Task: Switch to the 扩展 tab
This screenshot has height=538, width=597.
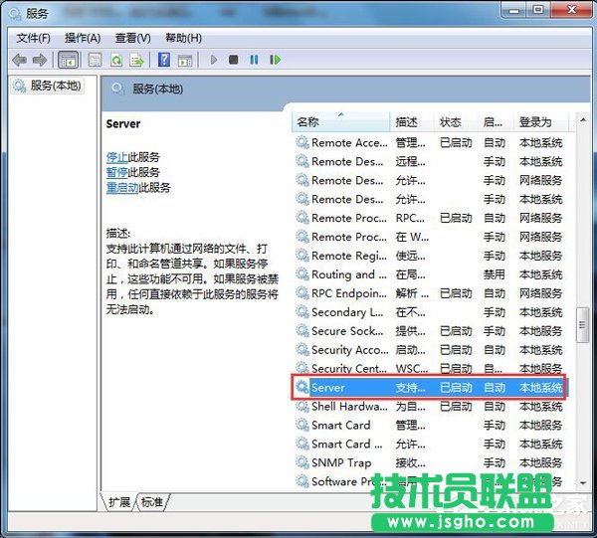Action: (x=119, y=502)
